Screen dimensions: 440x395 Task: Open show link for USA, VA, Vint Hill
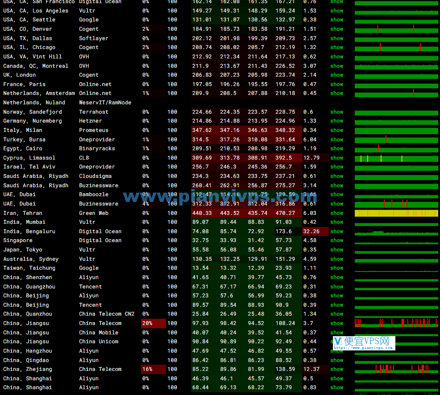tap(337, 56)
